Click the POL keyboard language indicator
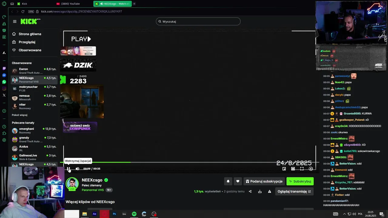 360,214
